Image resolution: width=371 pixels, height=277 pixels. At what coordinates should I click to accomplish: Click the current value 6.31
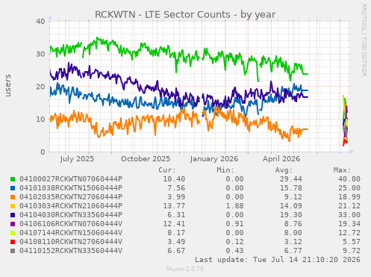(176, 215)
